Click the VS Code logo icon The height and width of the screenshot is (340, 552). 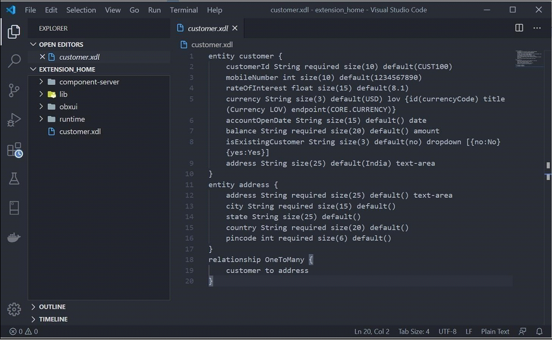click(x=11, y=10)
